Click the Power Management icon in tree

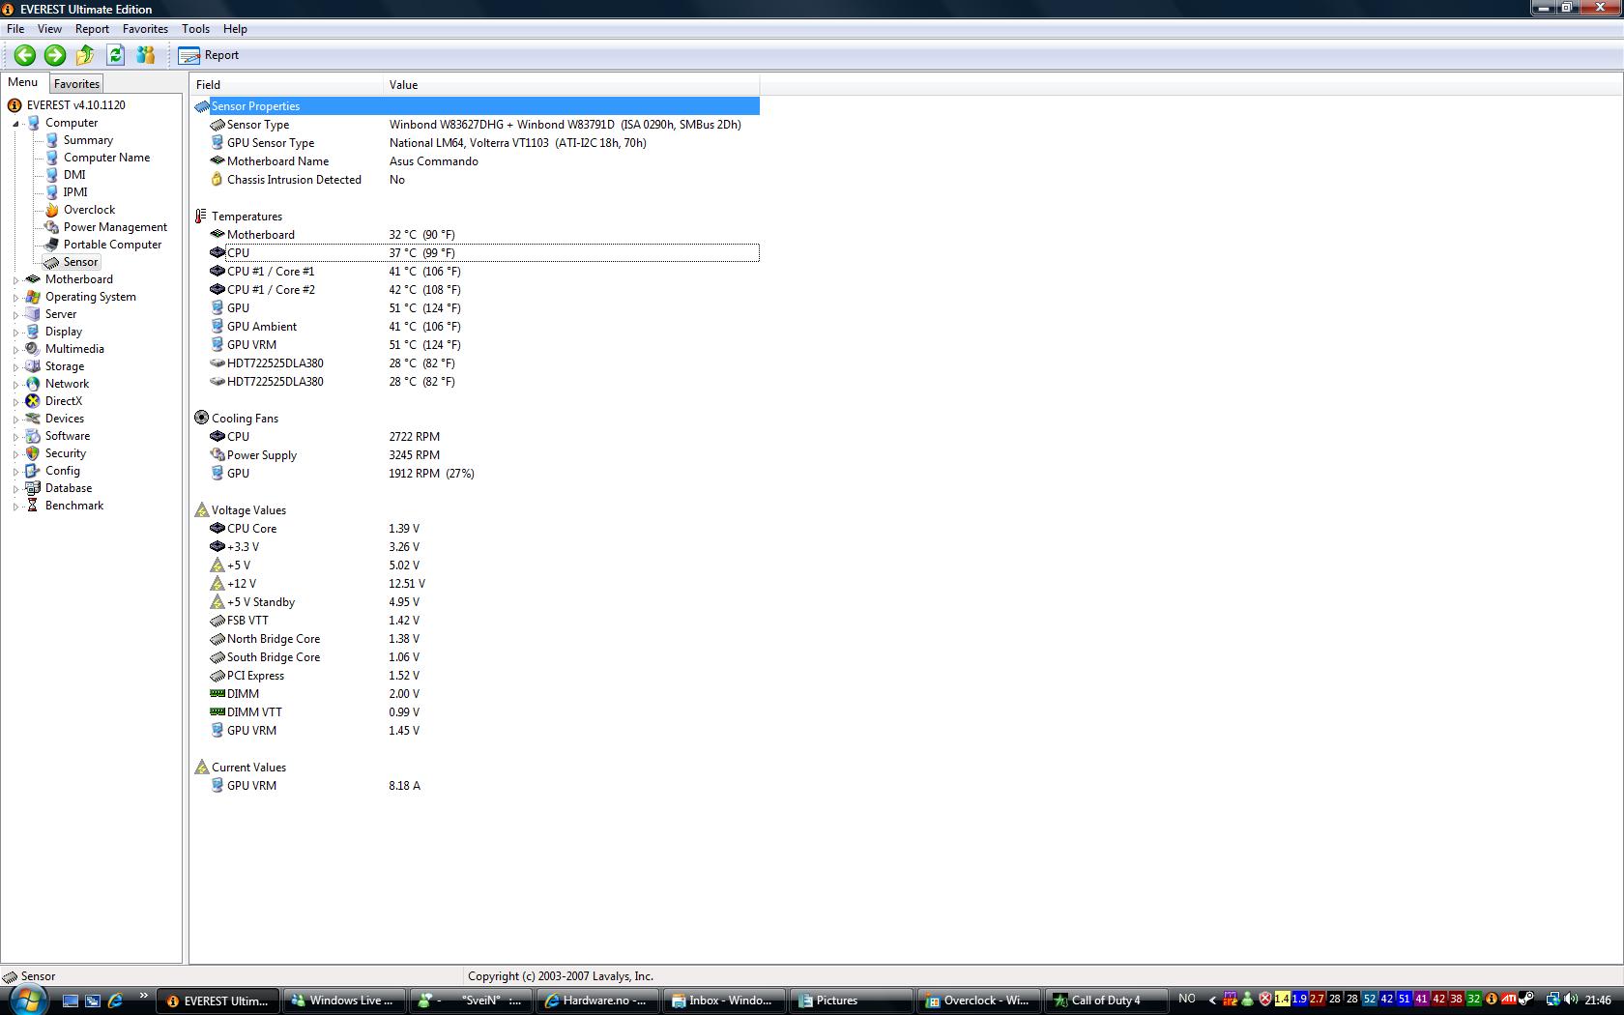pyautogui.click(x=51, y=227)
